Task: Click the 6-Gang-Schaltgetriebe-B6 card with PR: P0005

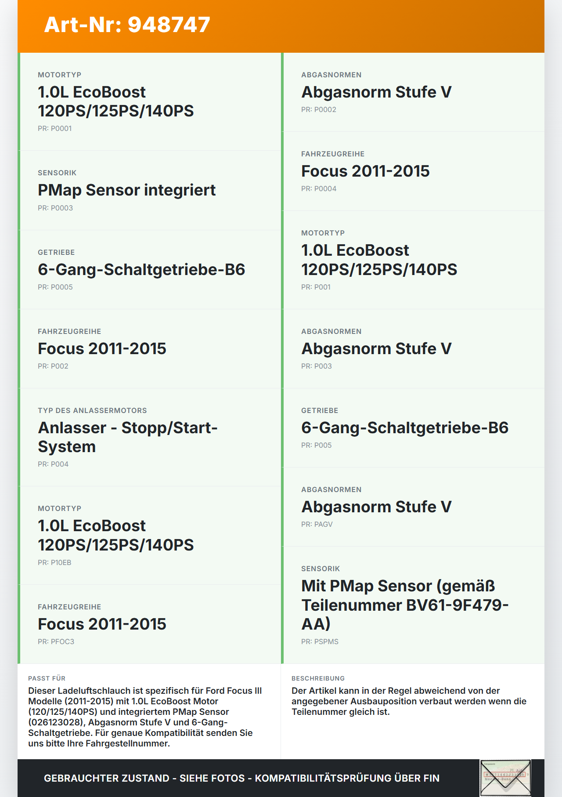Action: (x=149, y=270)
